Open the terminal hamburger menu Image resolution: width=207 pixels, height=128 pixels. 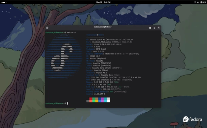(154, 28)
